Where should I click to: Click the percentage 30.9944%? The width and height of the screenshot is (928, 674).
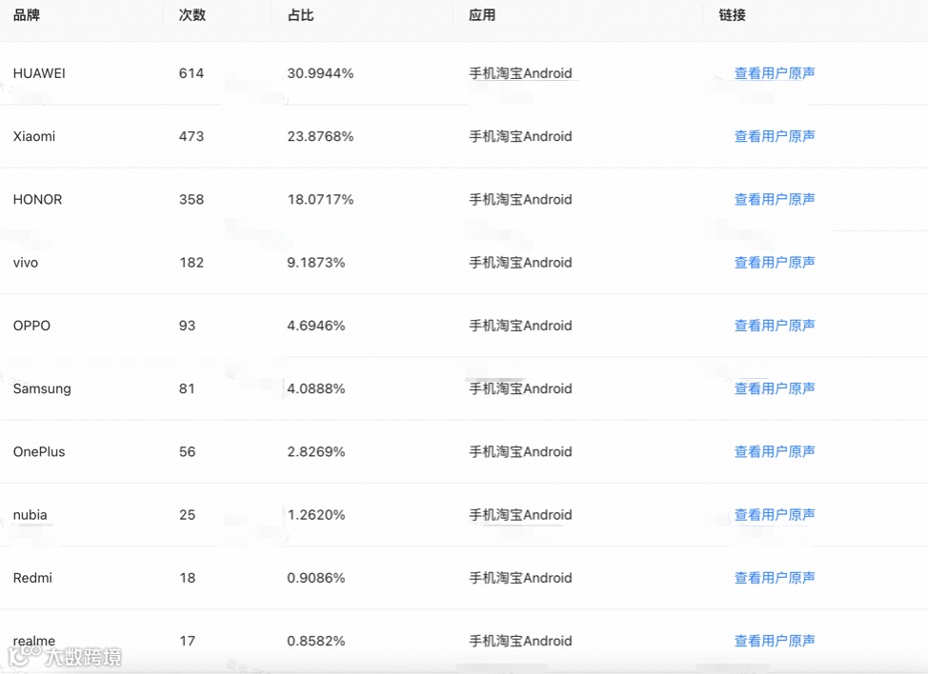click(320, 73)
